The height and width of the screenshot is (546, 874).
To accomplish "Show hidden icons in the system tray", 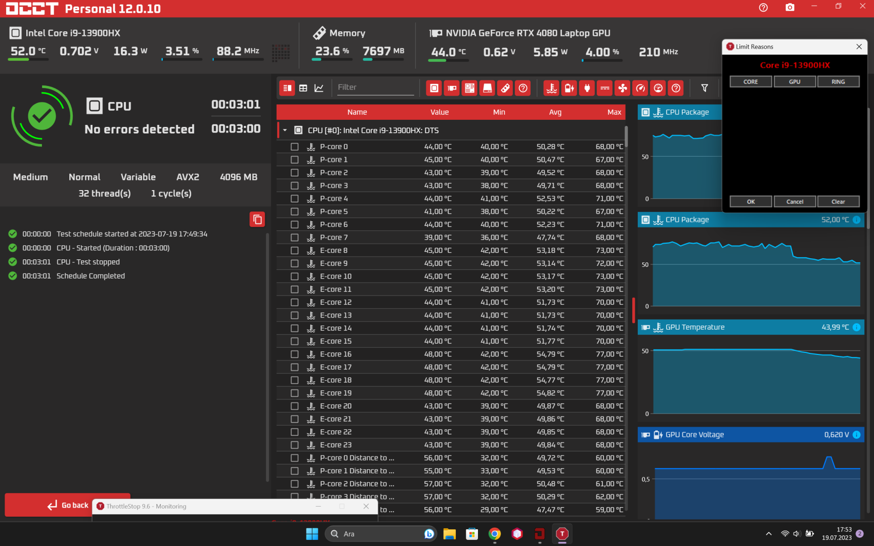I will [768, 534].
